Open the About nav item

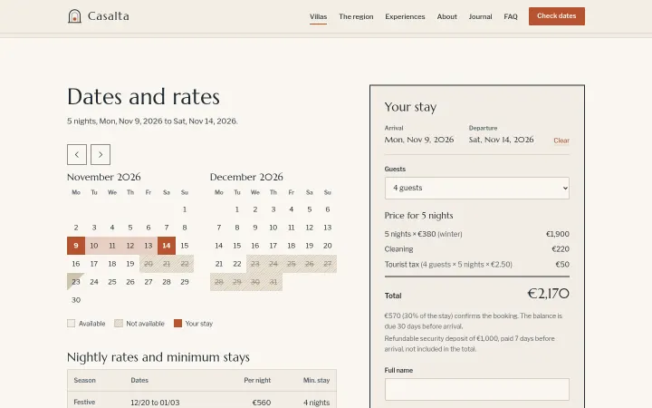(446, 16)
